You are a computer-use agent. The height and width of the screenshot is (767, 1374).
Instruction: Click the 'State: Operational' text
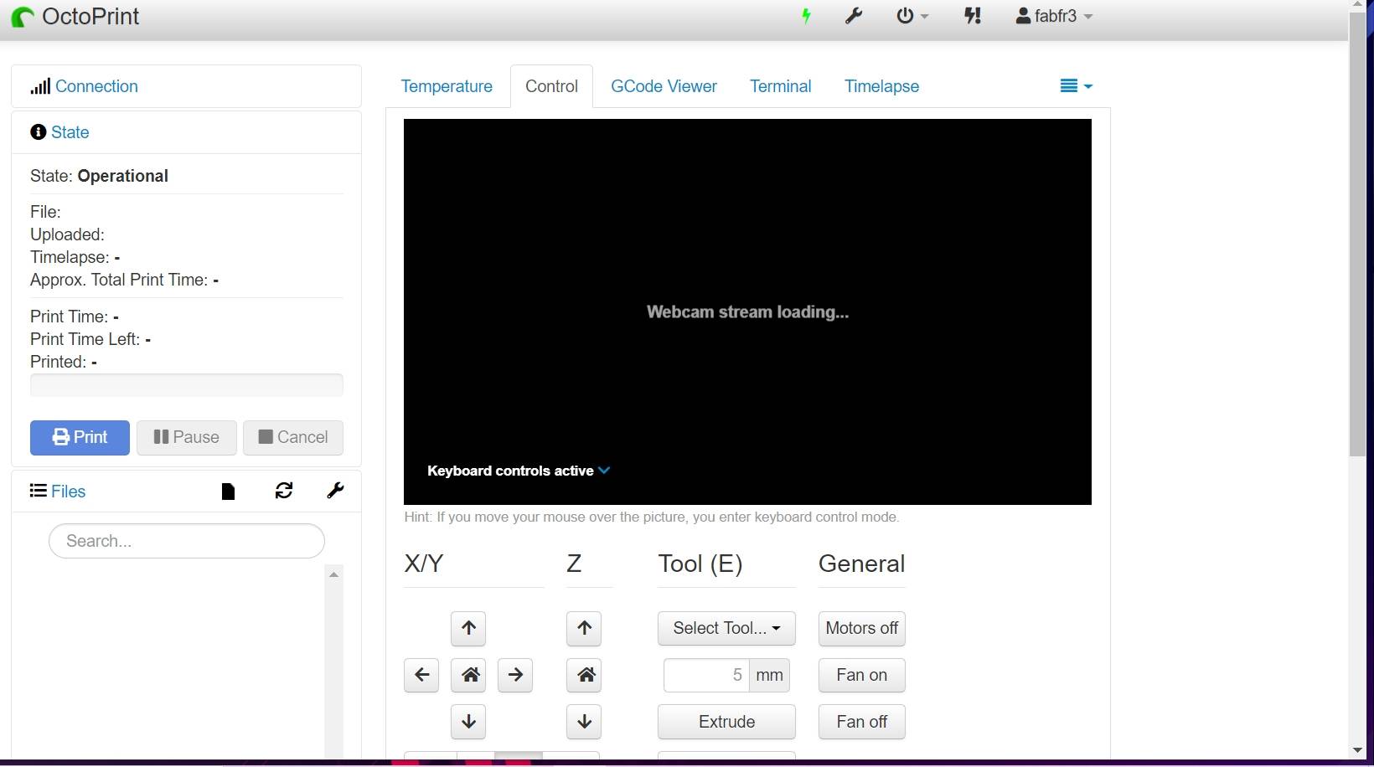[99, 176]
